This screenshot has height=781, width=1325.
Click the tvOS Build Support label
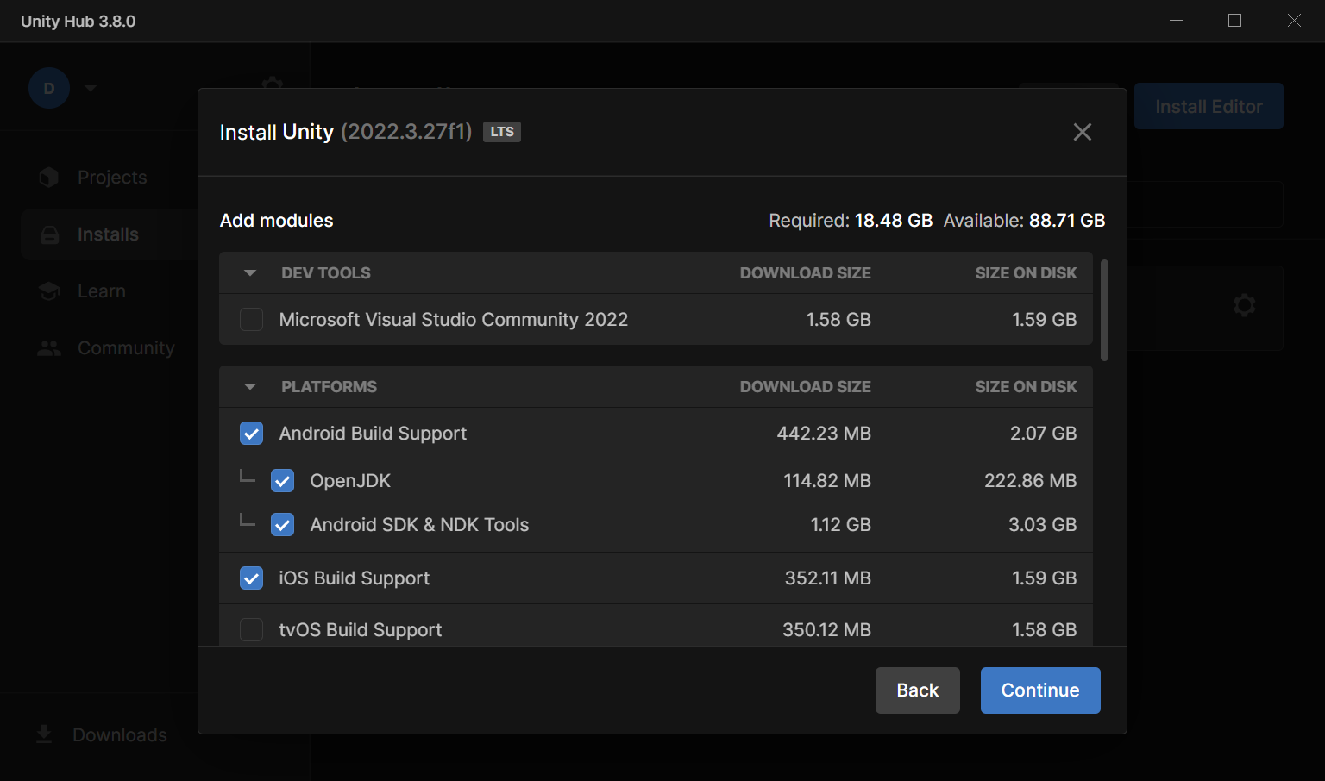tap(361, 630)
